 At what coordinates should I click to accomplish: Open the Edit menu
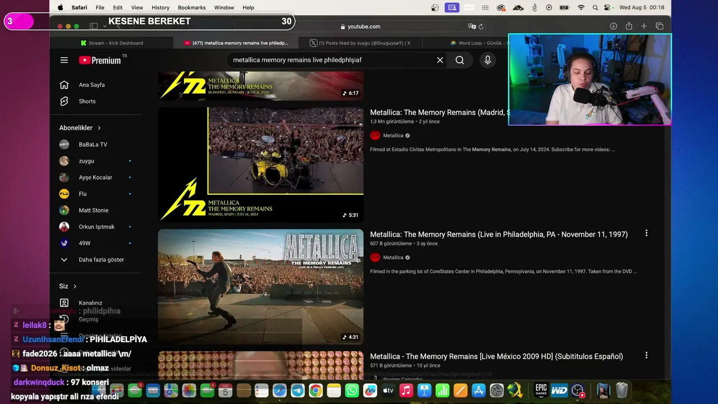pyautogui.click(x=118, y=7)
